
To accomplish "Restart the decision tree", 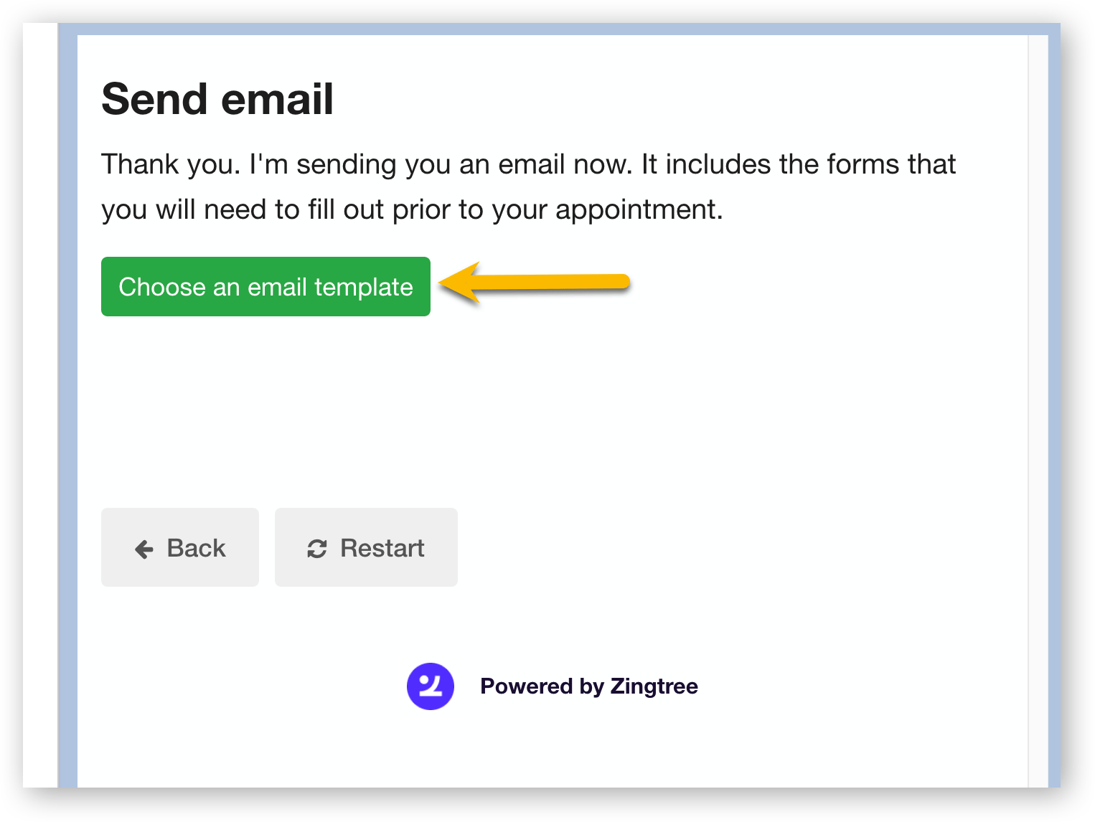I will pos(366,547).
